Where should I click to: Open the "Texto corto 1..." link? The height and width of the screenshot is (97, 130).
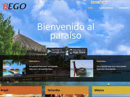click(35, 61)
